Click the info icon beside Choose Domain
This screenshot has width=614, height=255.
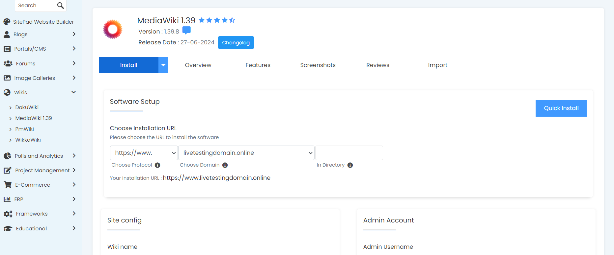tap(225, 165)
